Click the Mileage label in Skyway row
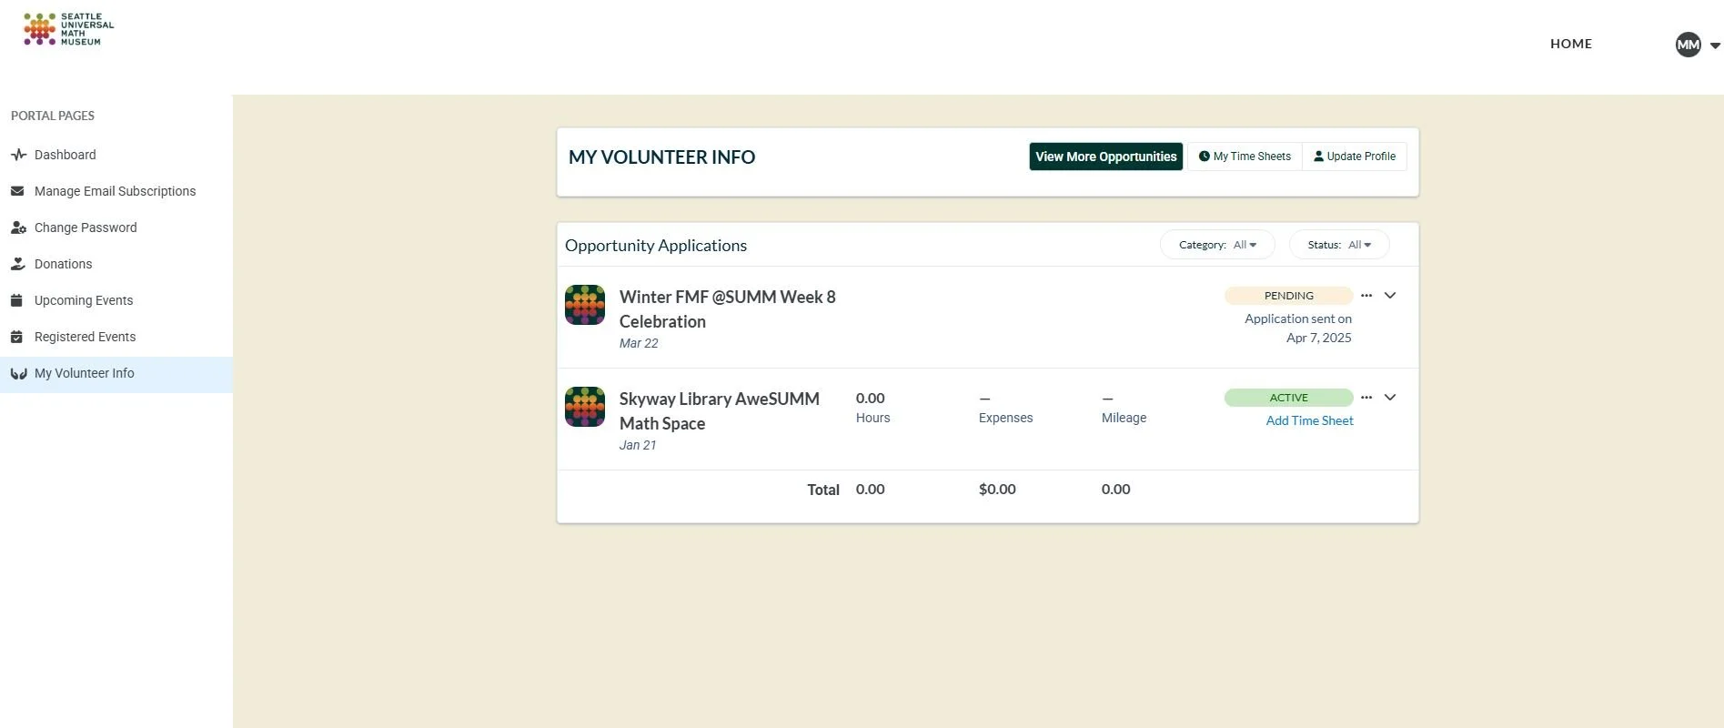Image resolution: width=1724 pixels, height=728 pixels. click(1124, 418)
